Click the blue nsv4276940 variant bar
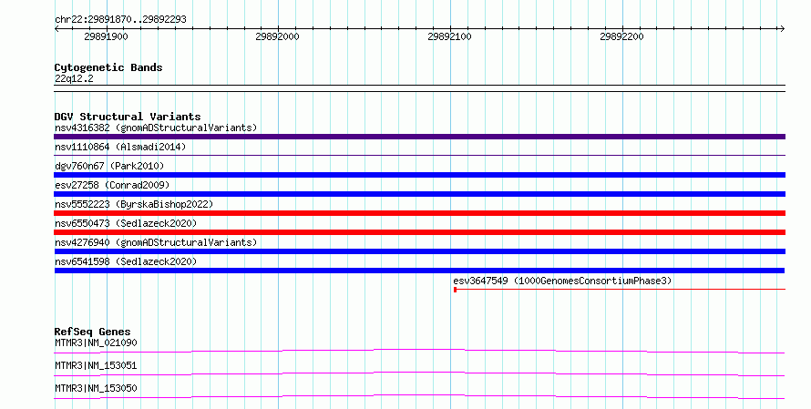 (x=419, y=251)
